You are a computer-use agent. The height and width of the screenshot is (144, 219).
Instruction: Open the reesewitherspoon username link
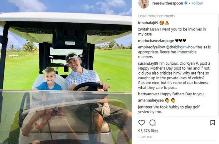tap(168, 3)
